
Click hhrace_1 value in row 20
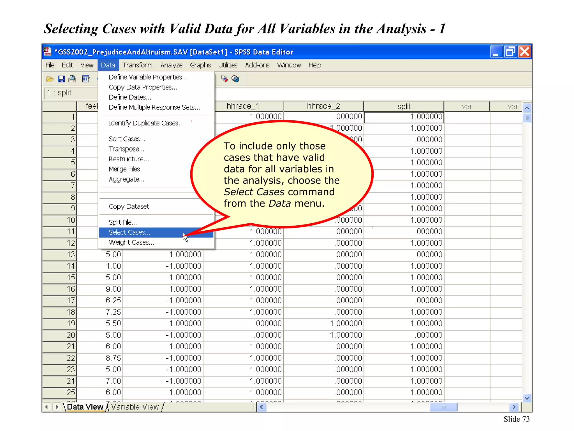[x=243, y=335]
